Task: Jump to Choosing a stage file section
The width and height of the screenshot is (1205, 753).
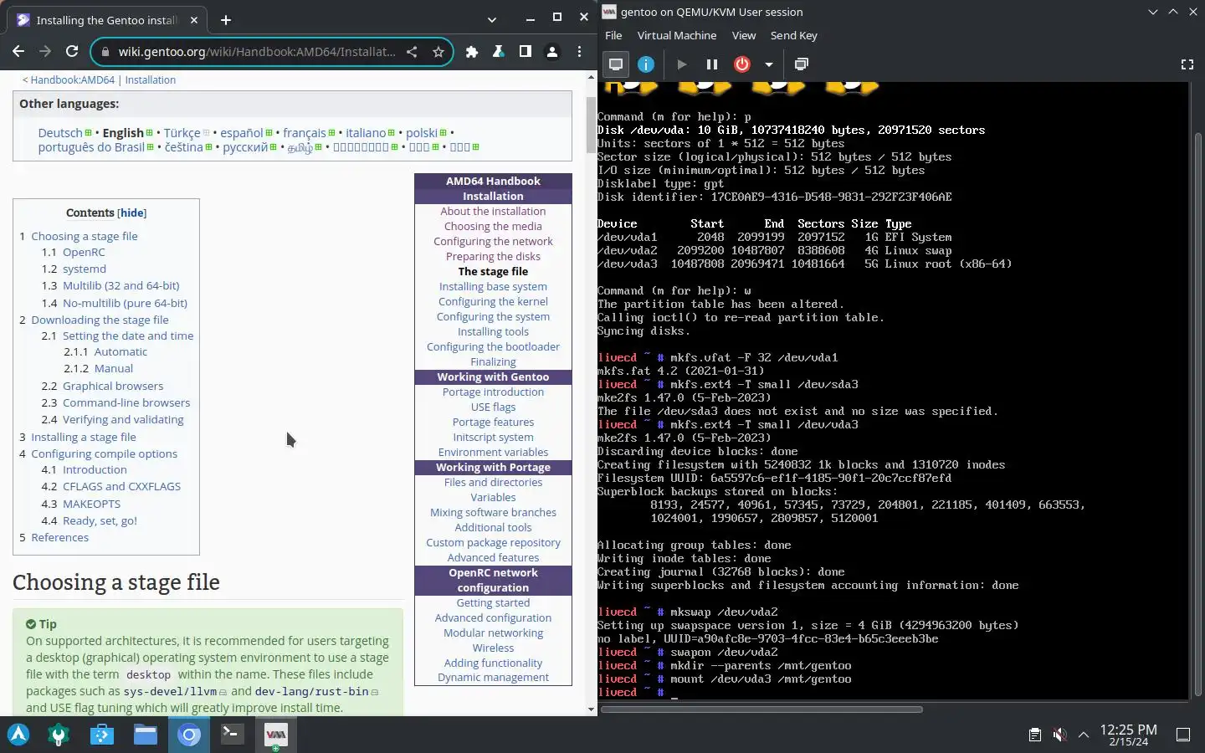Action: (x=85, y=236)
